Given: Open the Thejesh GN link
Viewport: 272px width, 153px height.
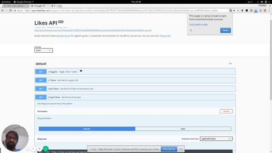Looking at the screenshot, I should click(165, 36).
